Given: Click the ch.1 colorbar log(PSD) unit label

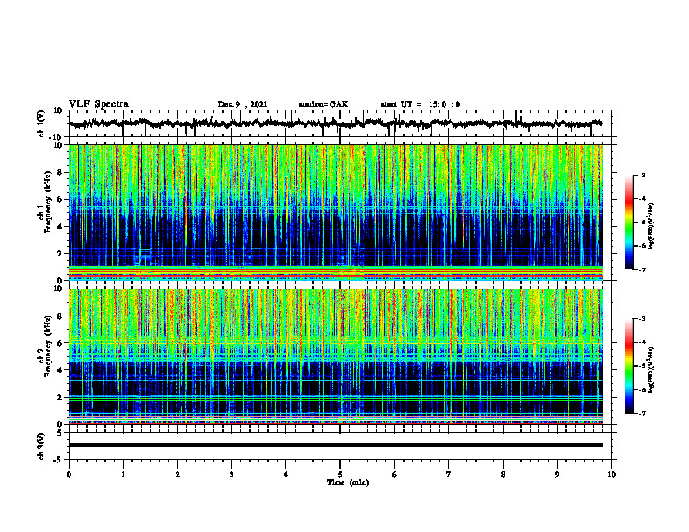Looking at the screenshot, I should [651, 227].
